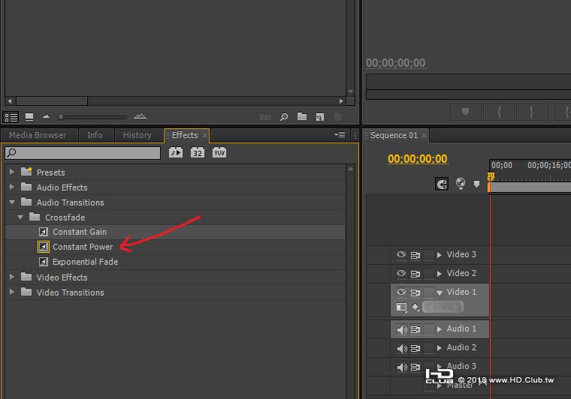This screenshot has height=399, width=571.
Task: Create a new bin folder
Action: (x=302, y=117)
